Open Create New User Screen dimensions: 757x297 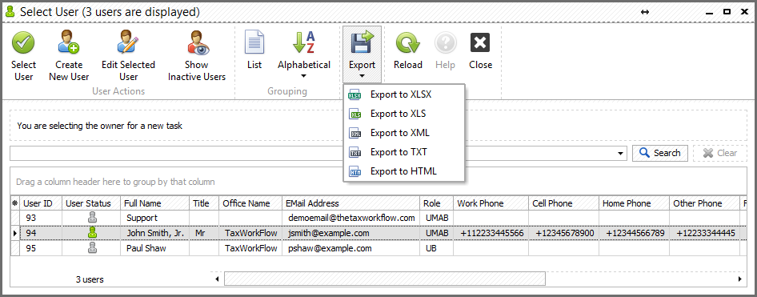point(69,55)
